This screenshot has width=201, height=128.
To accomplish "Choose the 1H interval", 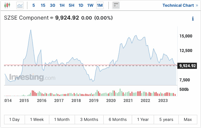I will click(x=62, y=5).
